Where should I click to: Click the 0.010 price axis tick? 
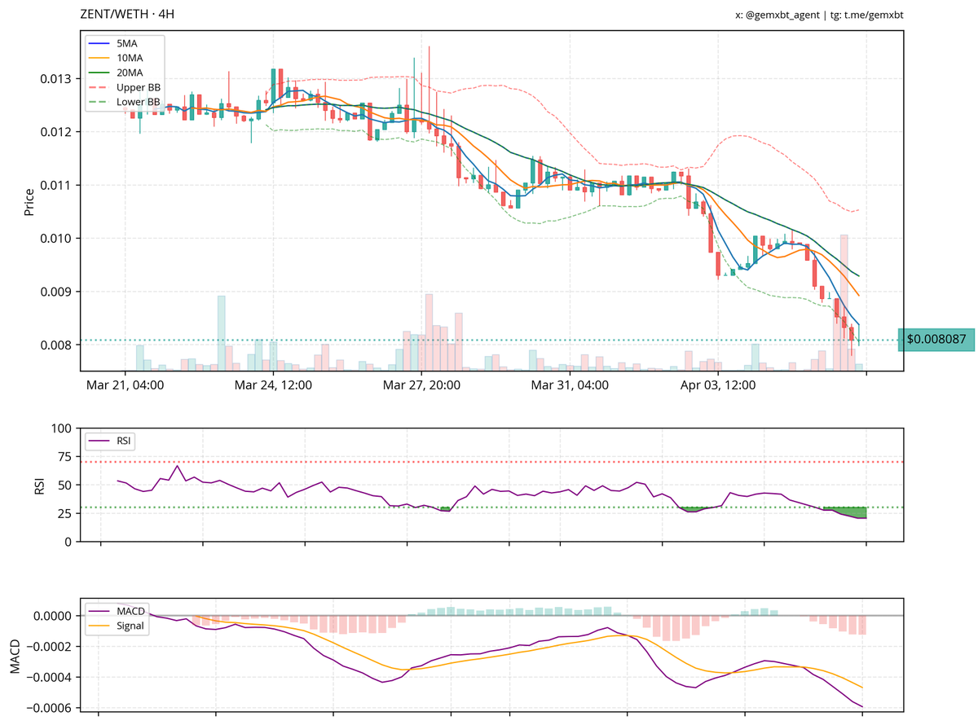(x=57, y=238)
